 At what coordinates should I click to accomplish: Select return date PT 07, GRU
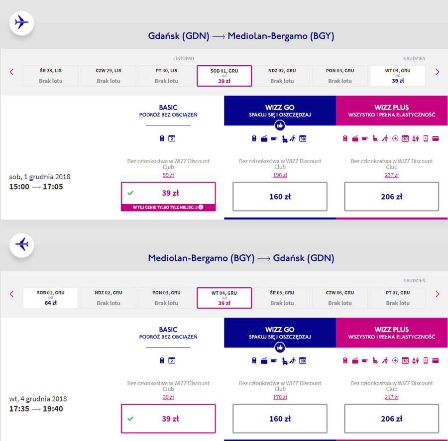398,298
